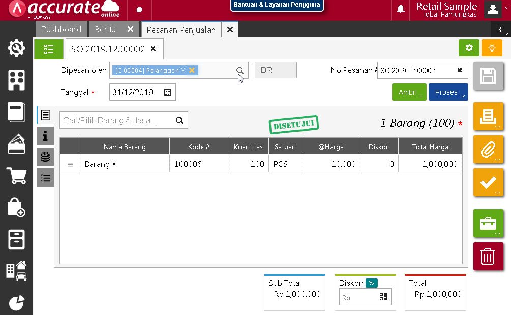The image size is (511, 315).
Task: Click the orange lightbulb tips button
Action: (492, 48)
